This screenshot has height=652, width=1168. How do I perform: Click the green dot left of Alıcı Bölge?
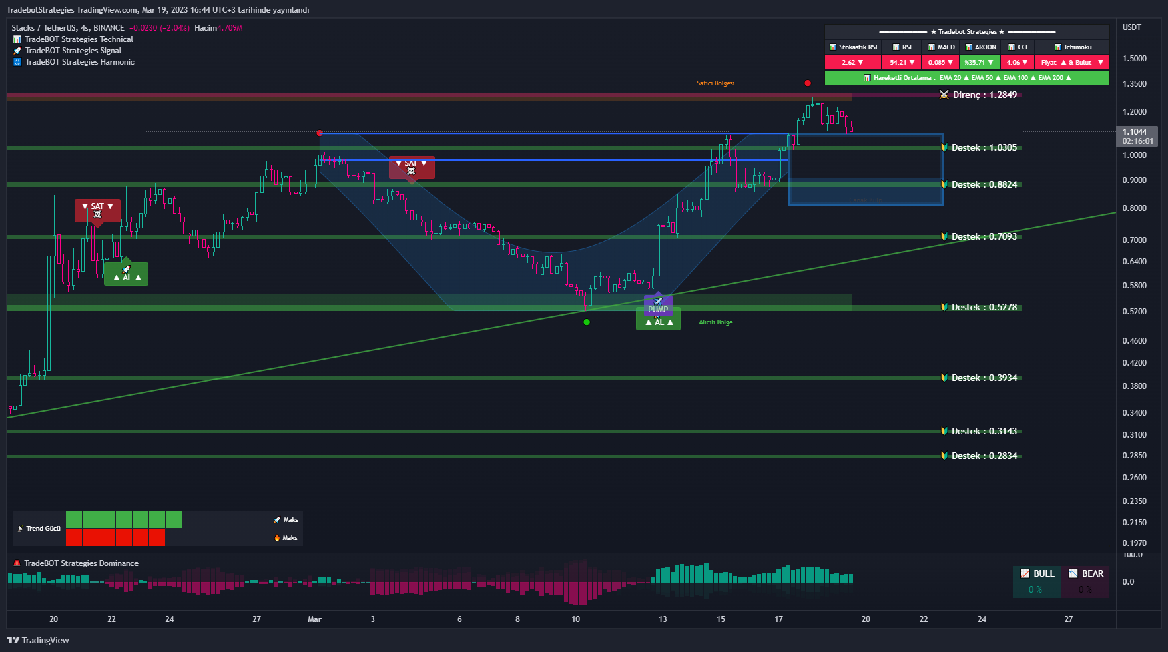tap(587, 322)
